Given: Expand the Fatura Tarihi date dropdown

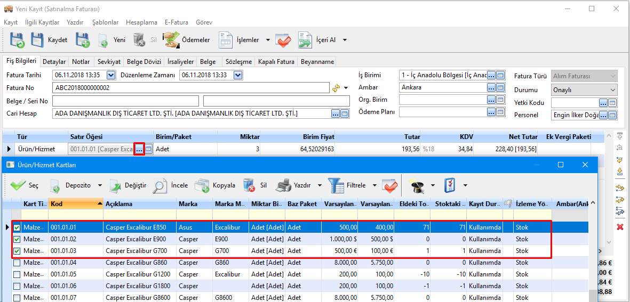Looking at the screenshot, I should click(111, 75).
